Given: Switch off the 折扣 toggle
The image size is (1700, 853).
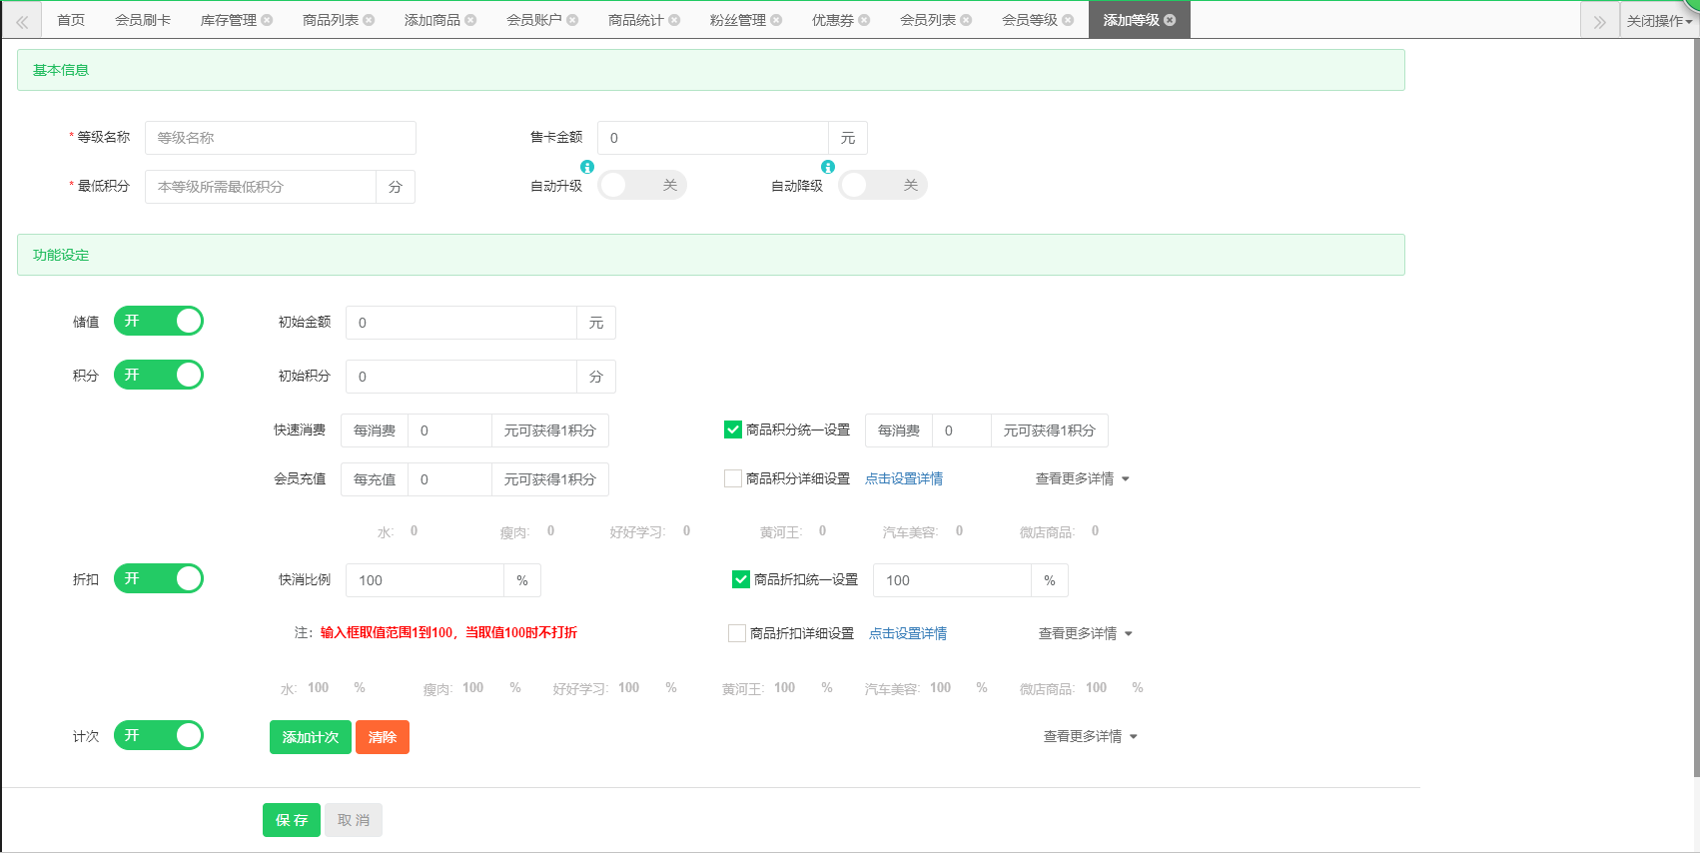Looking at the screenshot, I should [x=159, y=578].
